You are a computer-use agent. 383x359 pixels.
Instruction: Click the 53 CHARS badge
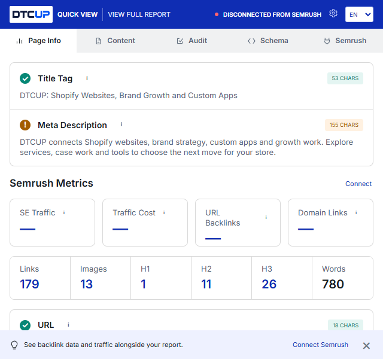coord(345,78)
